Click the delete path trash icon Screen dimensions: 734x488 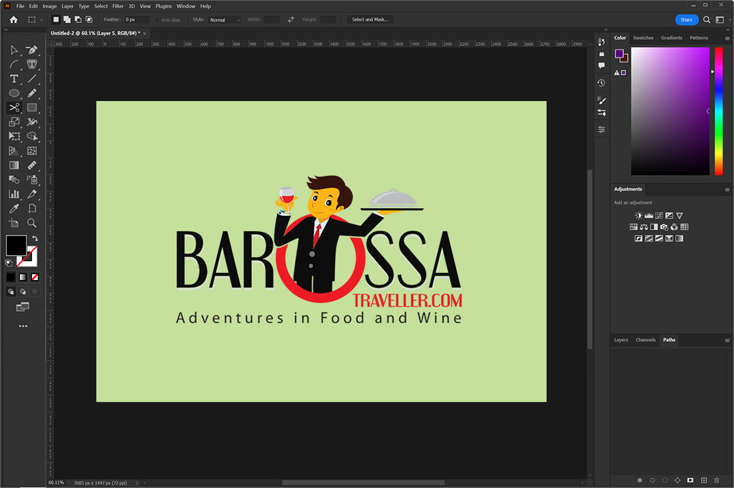716,480
